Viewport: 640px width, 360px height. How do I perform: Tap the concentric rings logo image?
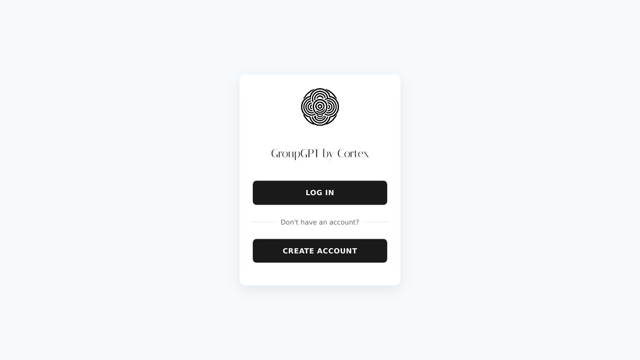tap(320, 107)
